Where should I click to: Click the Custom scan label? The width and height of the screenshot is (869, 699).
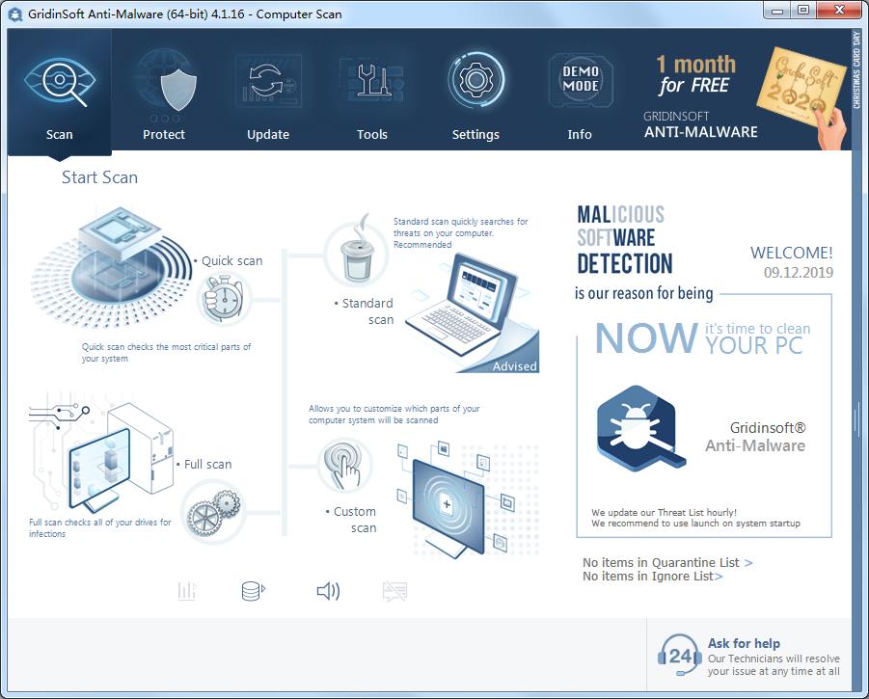tap(355, 520)
